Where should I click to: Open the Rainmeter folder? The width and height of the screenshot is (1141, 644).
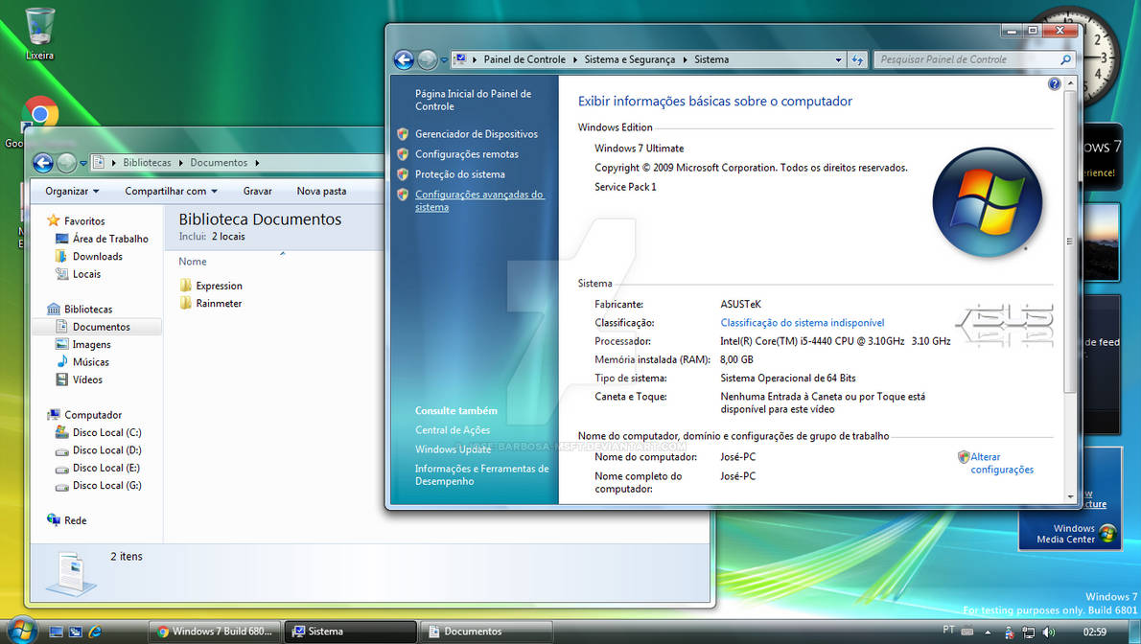click(211, 304)
